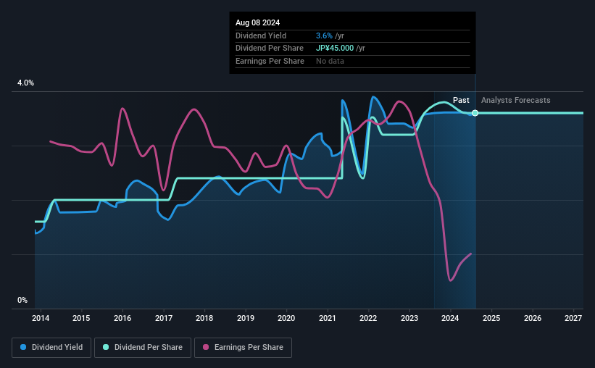
Task: Click the 4.0% y-axis label
Action: pyautogui.click(x=25, y=83)
